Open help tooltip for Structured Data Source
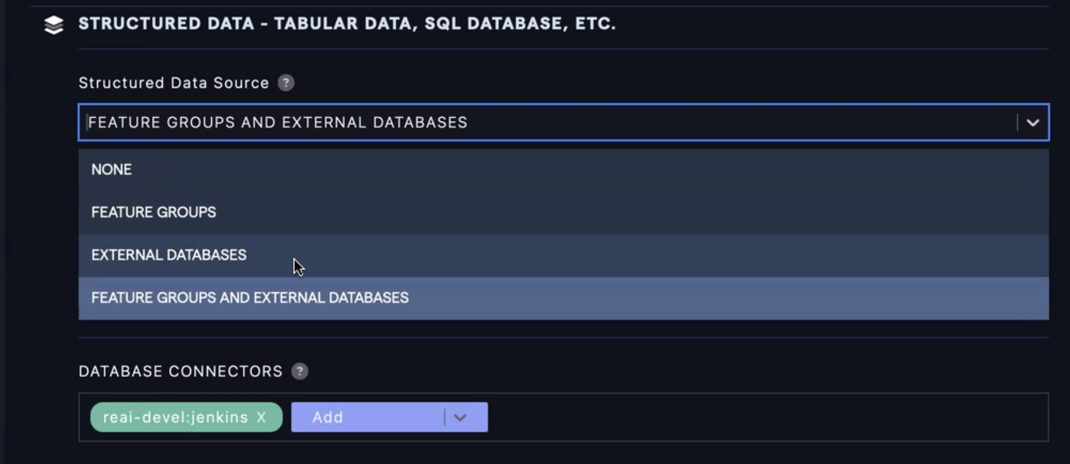Screen dimensions: 1070x464 coord(286,83)
